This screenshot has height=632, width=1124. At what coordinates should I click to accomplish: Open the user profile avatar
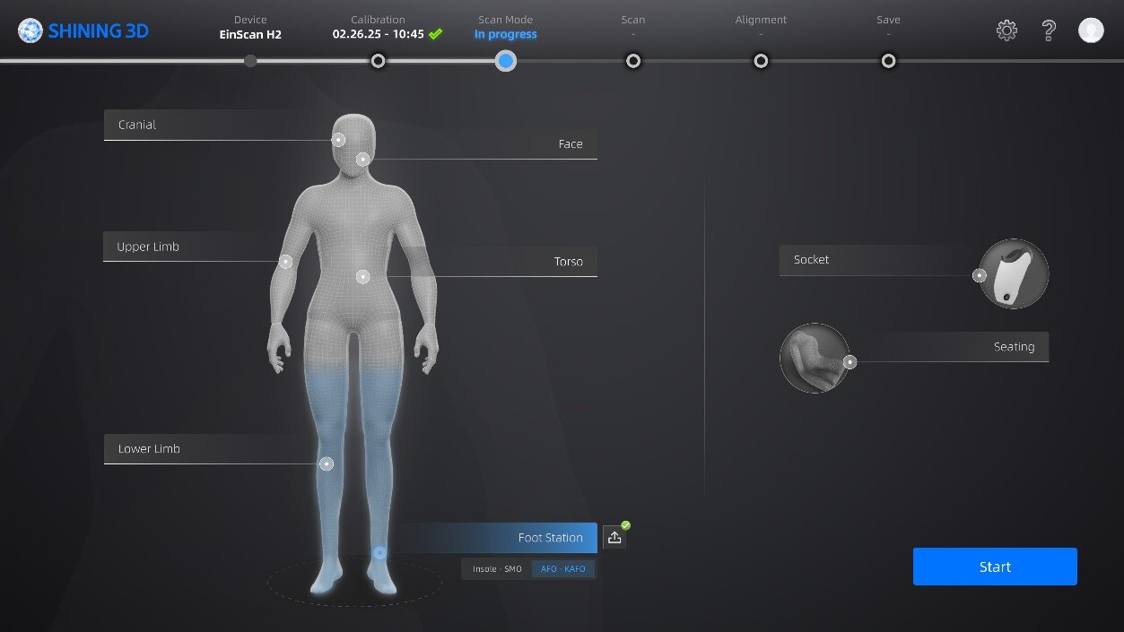click(x=1091, y=30)
